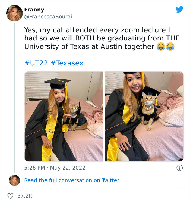View the left graduation photo
190x203 pixels.
click(64, 116)
